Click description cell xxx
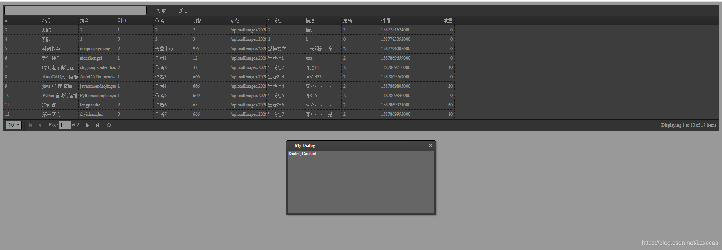The height and width of the screenshot is (250, 722). coord(323,58)
